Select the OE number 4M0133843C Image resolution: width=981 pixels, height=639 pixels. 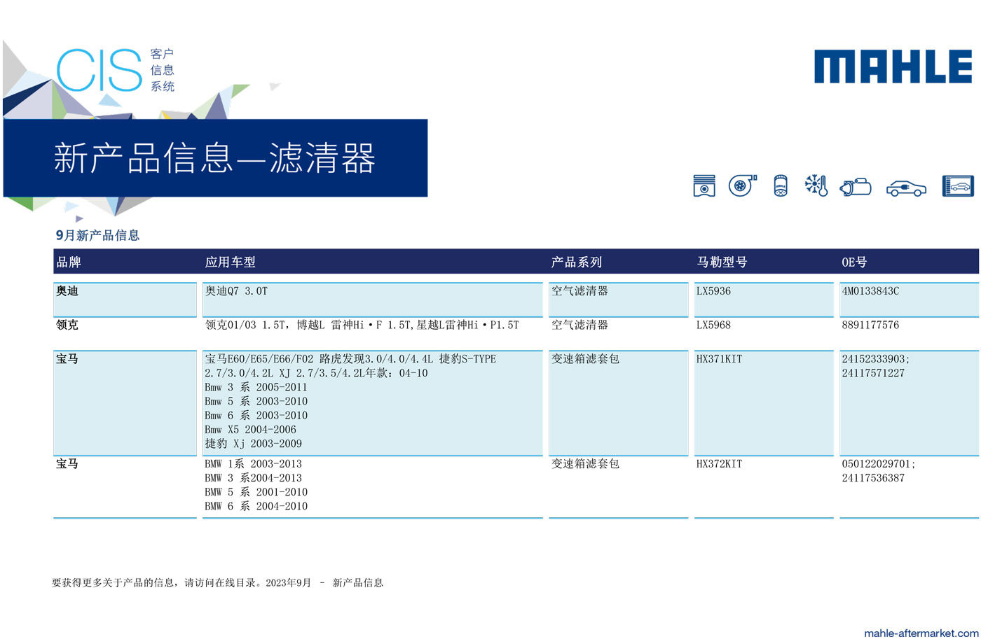(870, 291)
